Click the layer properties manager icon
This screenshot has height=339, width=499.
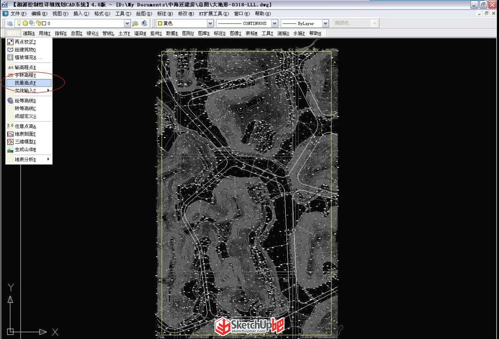click(10, 23)
